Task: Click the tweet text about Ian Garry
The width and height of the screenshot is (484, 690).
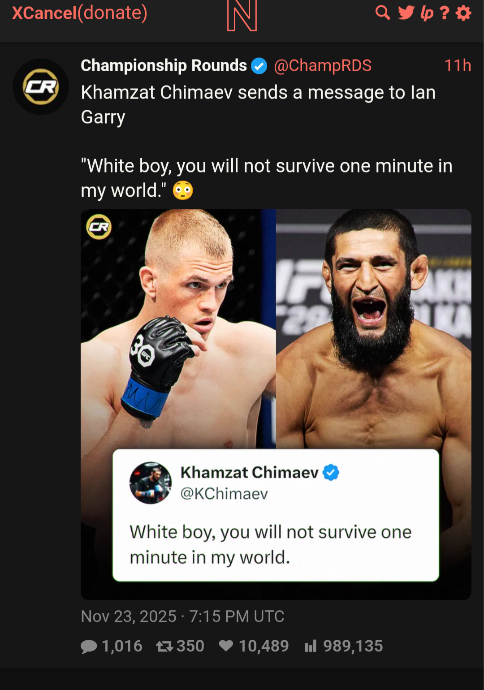Action: tap(267, 141)
